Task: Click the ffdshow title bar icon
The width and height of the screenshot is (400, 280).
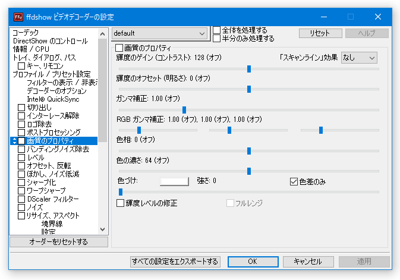Action: [x=18, y=17]
